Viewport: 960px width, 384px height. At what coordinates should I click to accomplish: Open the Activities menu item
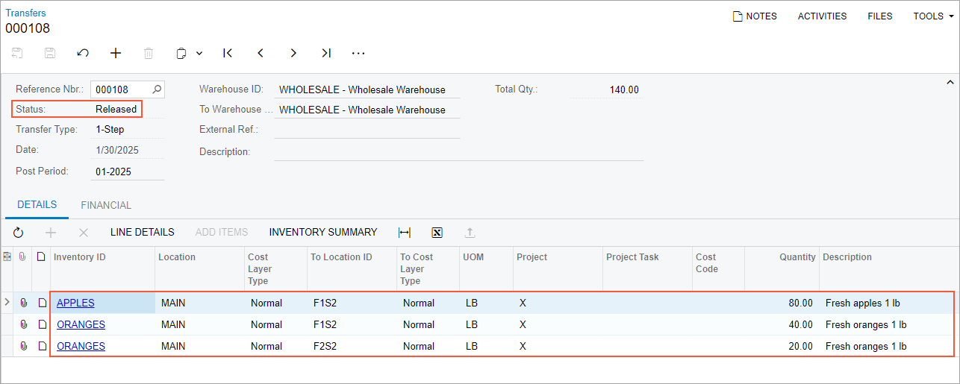[822, 16]
